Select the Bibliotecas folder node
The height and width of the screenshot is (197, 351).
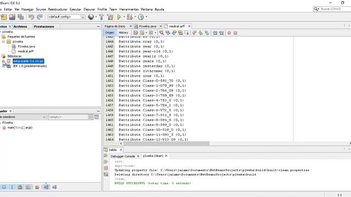pyautogui.click(x=14, y=56)
